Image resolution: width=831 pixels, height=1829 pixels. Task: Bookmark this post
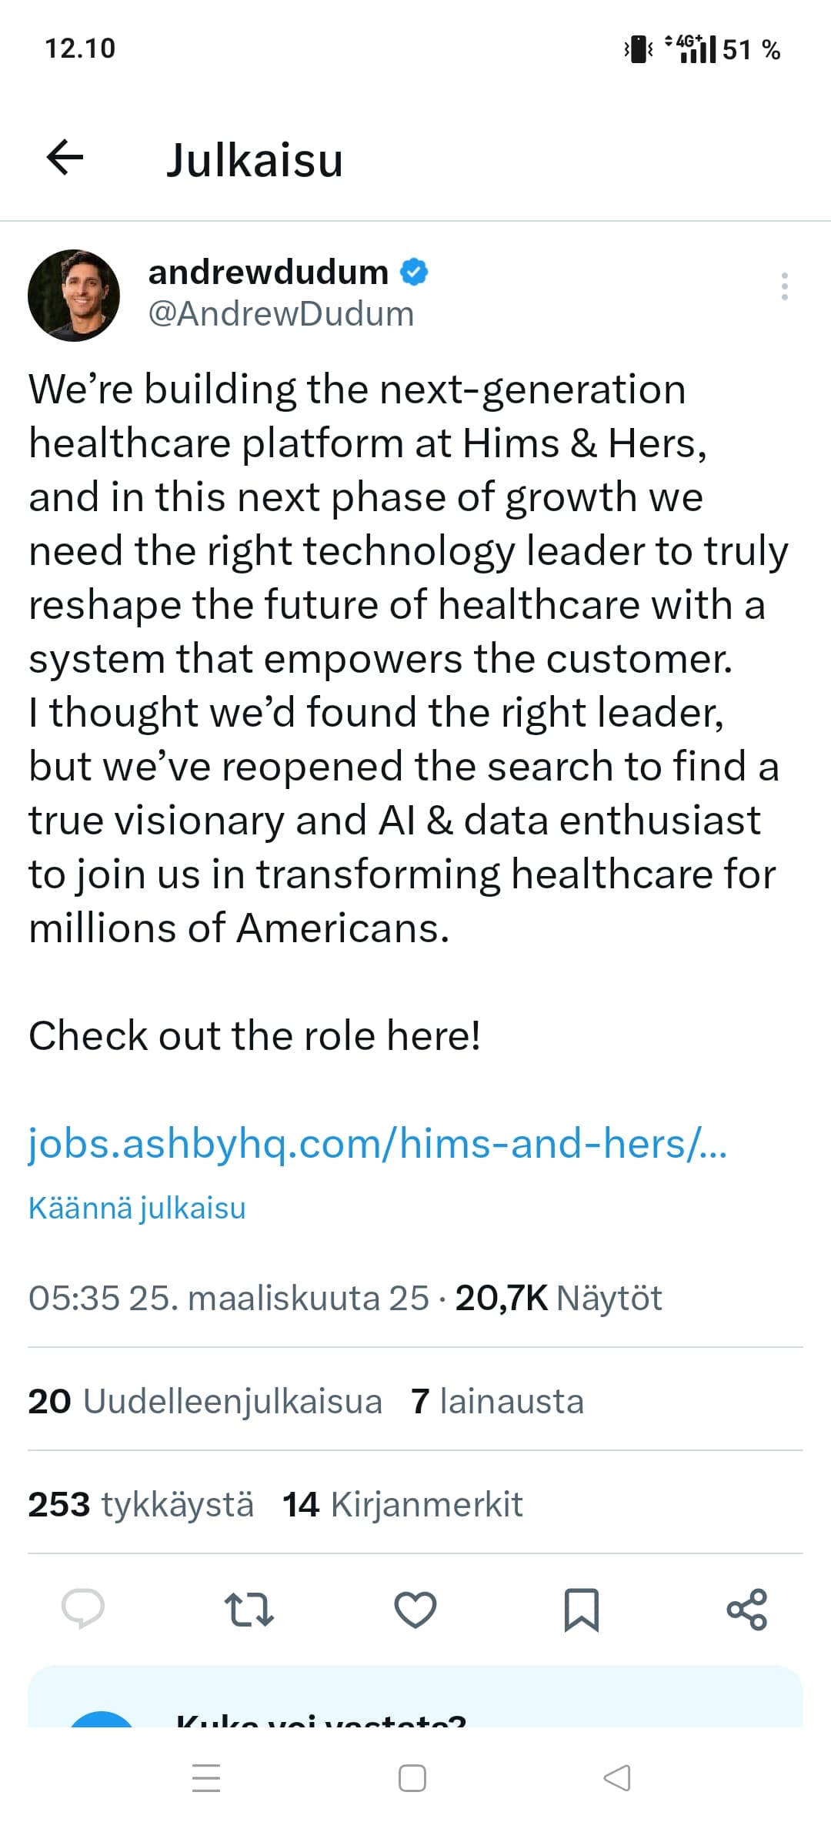(x=582, y=1610)
